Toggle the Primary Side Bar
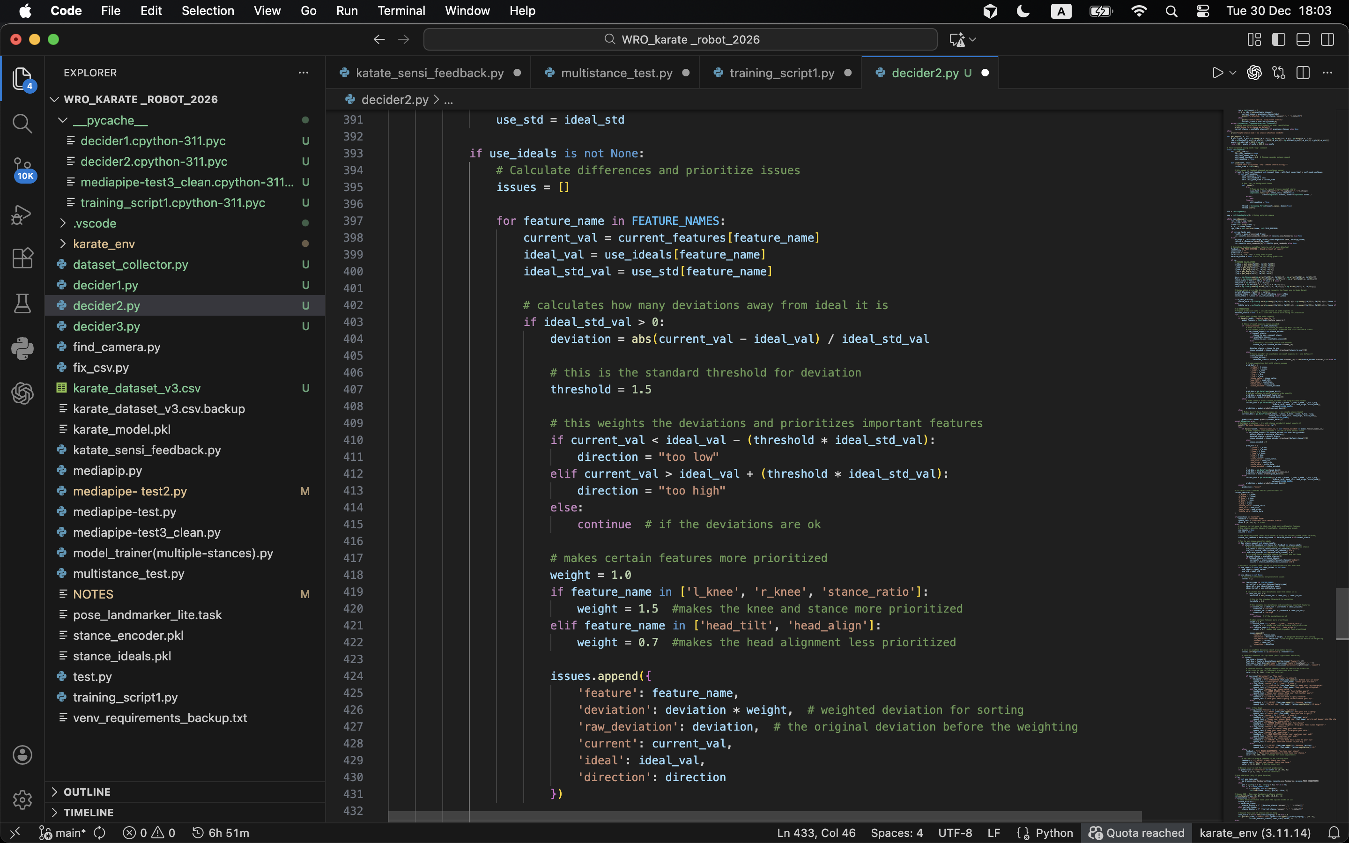Viewport: 1349px width, 843px height. tap(1279, 40)
